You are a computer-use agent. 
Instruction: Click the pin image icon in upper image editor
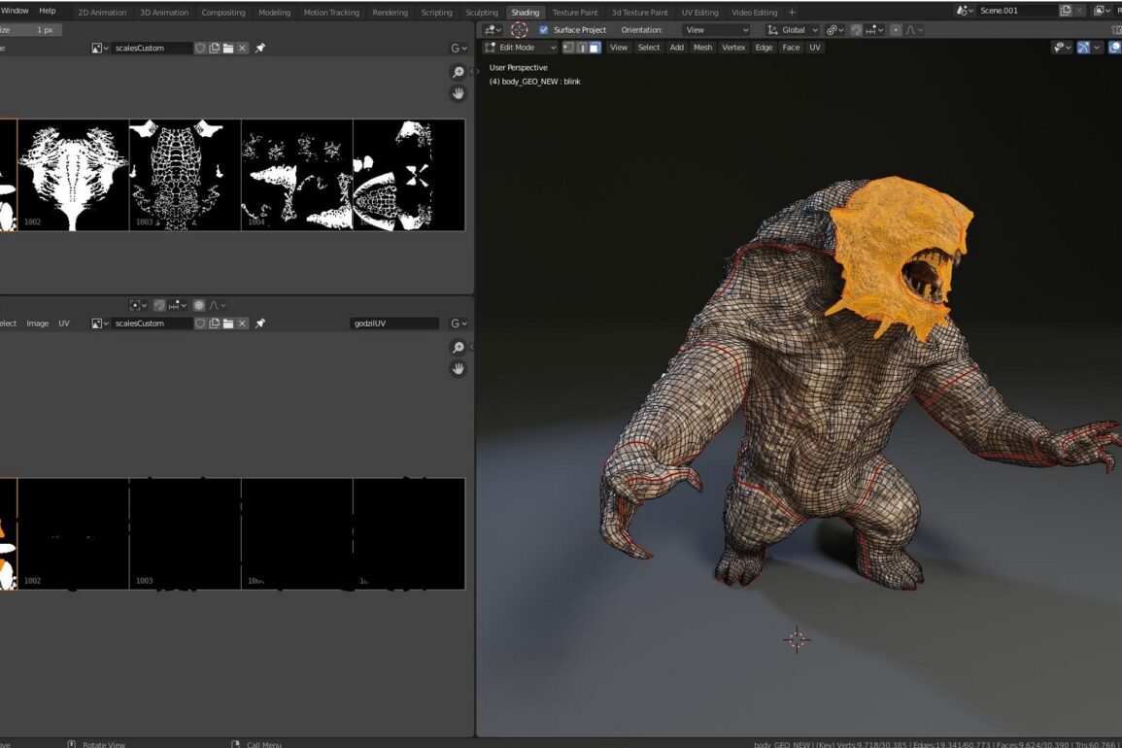tap(260, 48)
